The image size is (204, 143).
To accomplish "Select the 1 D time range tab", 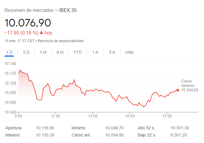I will 9,52.
